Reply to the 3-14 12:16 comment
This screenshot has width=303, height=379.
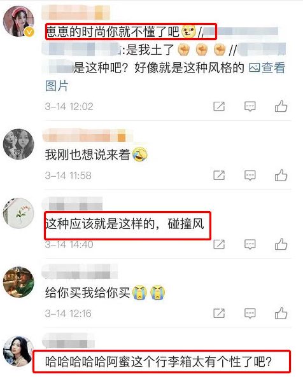pos(250,314)
